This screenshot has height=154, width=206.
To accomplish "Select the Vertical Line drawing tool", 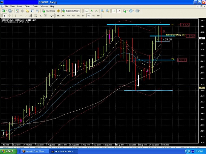I will [x=15, y=16].
